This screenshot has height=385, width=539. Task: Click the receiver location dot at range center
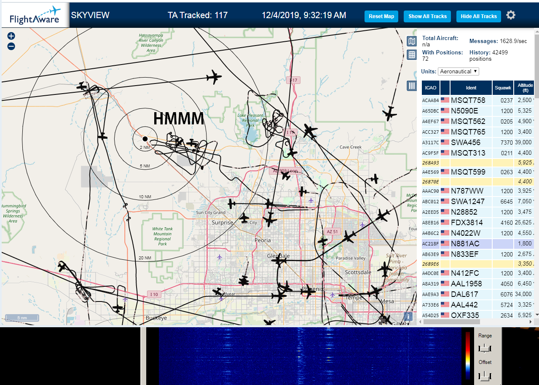145,139
